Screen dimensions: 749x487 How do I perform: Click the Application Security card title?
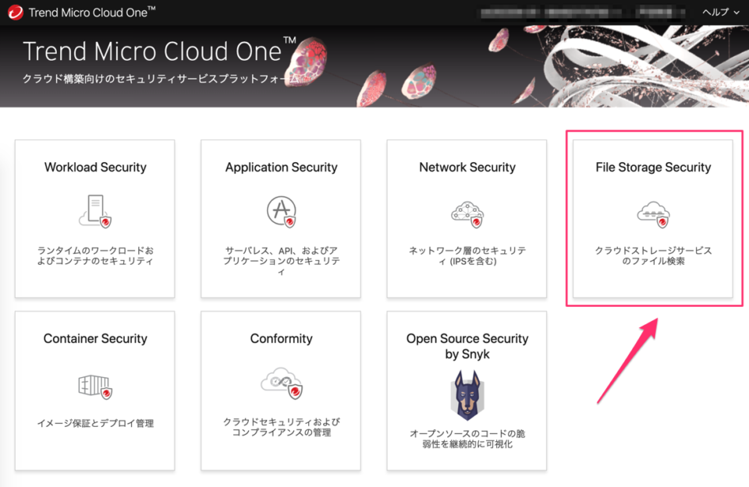(x=280, y=167)
